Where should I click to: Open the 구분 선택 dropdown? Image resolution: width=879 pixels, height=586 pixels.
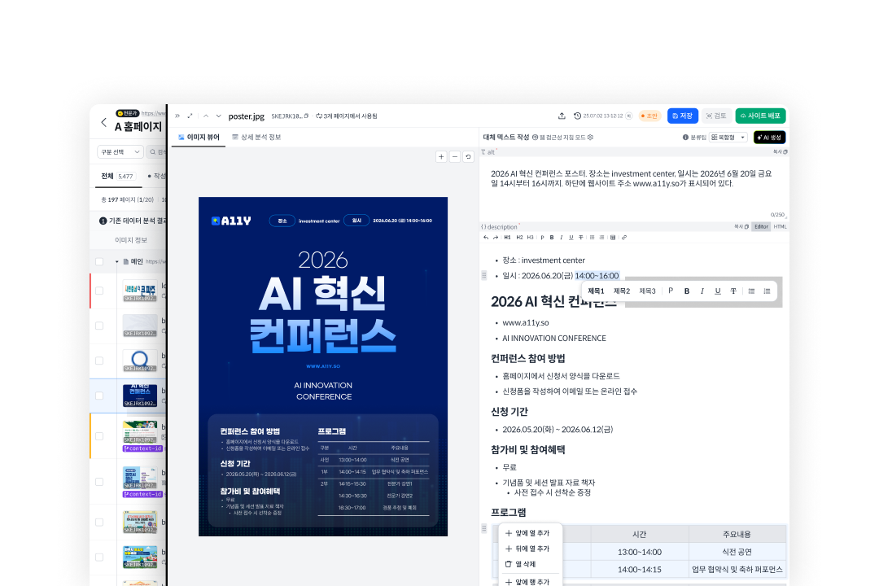pos(119,151)
